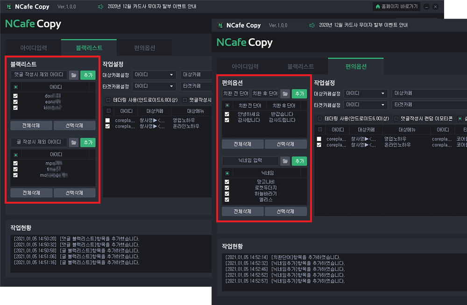Check 영업노하우 row in back window table

click(108, 121)
